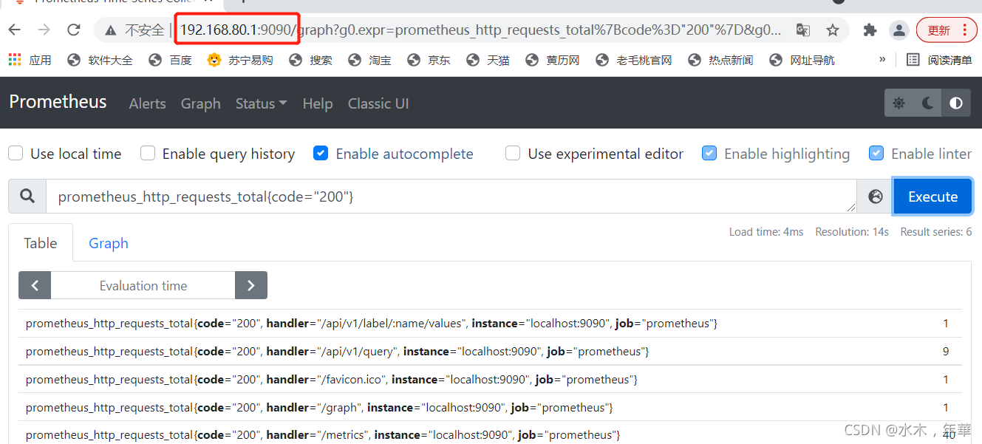Open the 搜索 bookmark
This screenshot has height=444, width=982.
[x=311, y=60]
